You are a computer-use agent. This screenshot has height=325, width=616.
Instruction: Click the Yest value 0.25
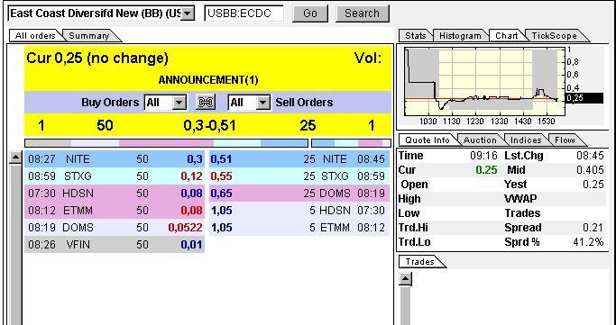[x=593, y=185]
